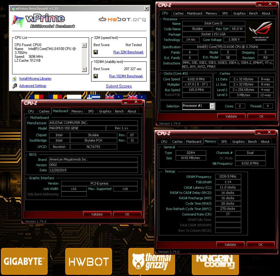Open Memory tab in top CPU-Z window
This screenshot has width=280, height=276.
[x=211, y=13]
